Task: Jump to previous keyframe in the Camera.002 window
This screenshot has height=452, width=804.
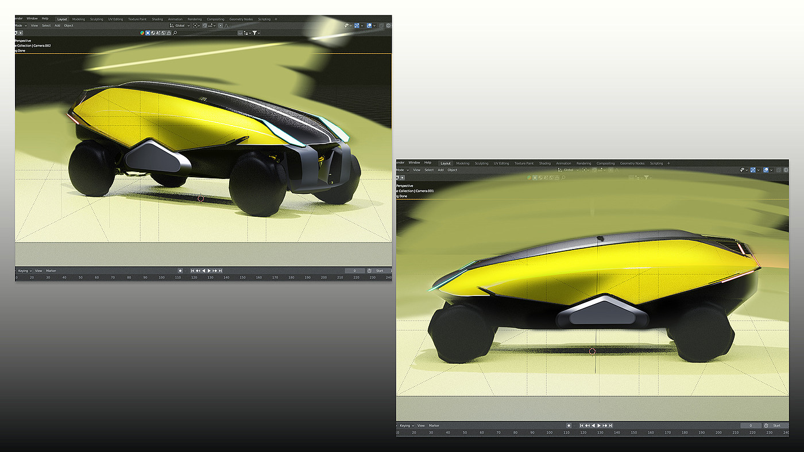Action: pyautogui.click(x=198, y=271)
